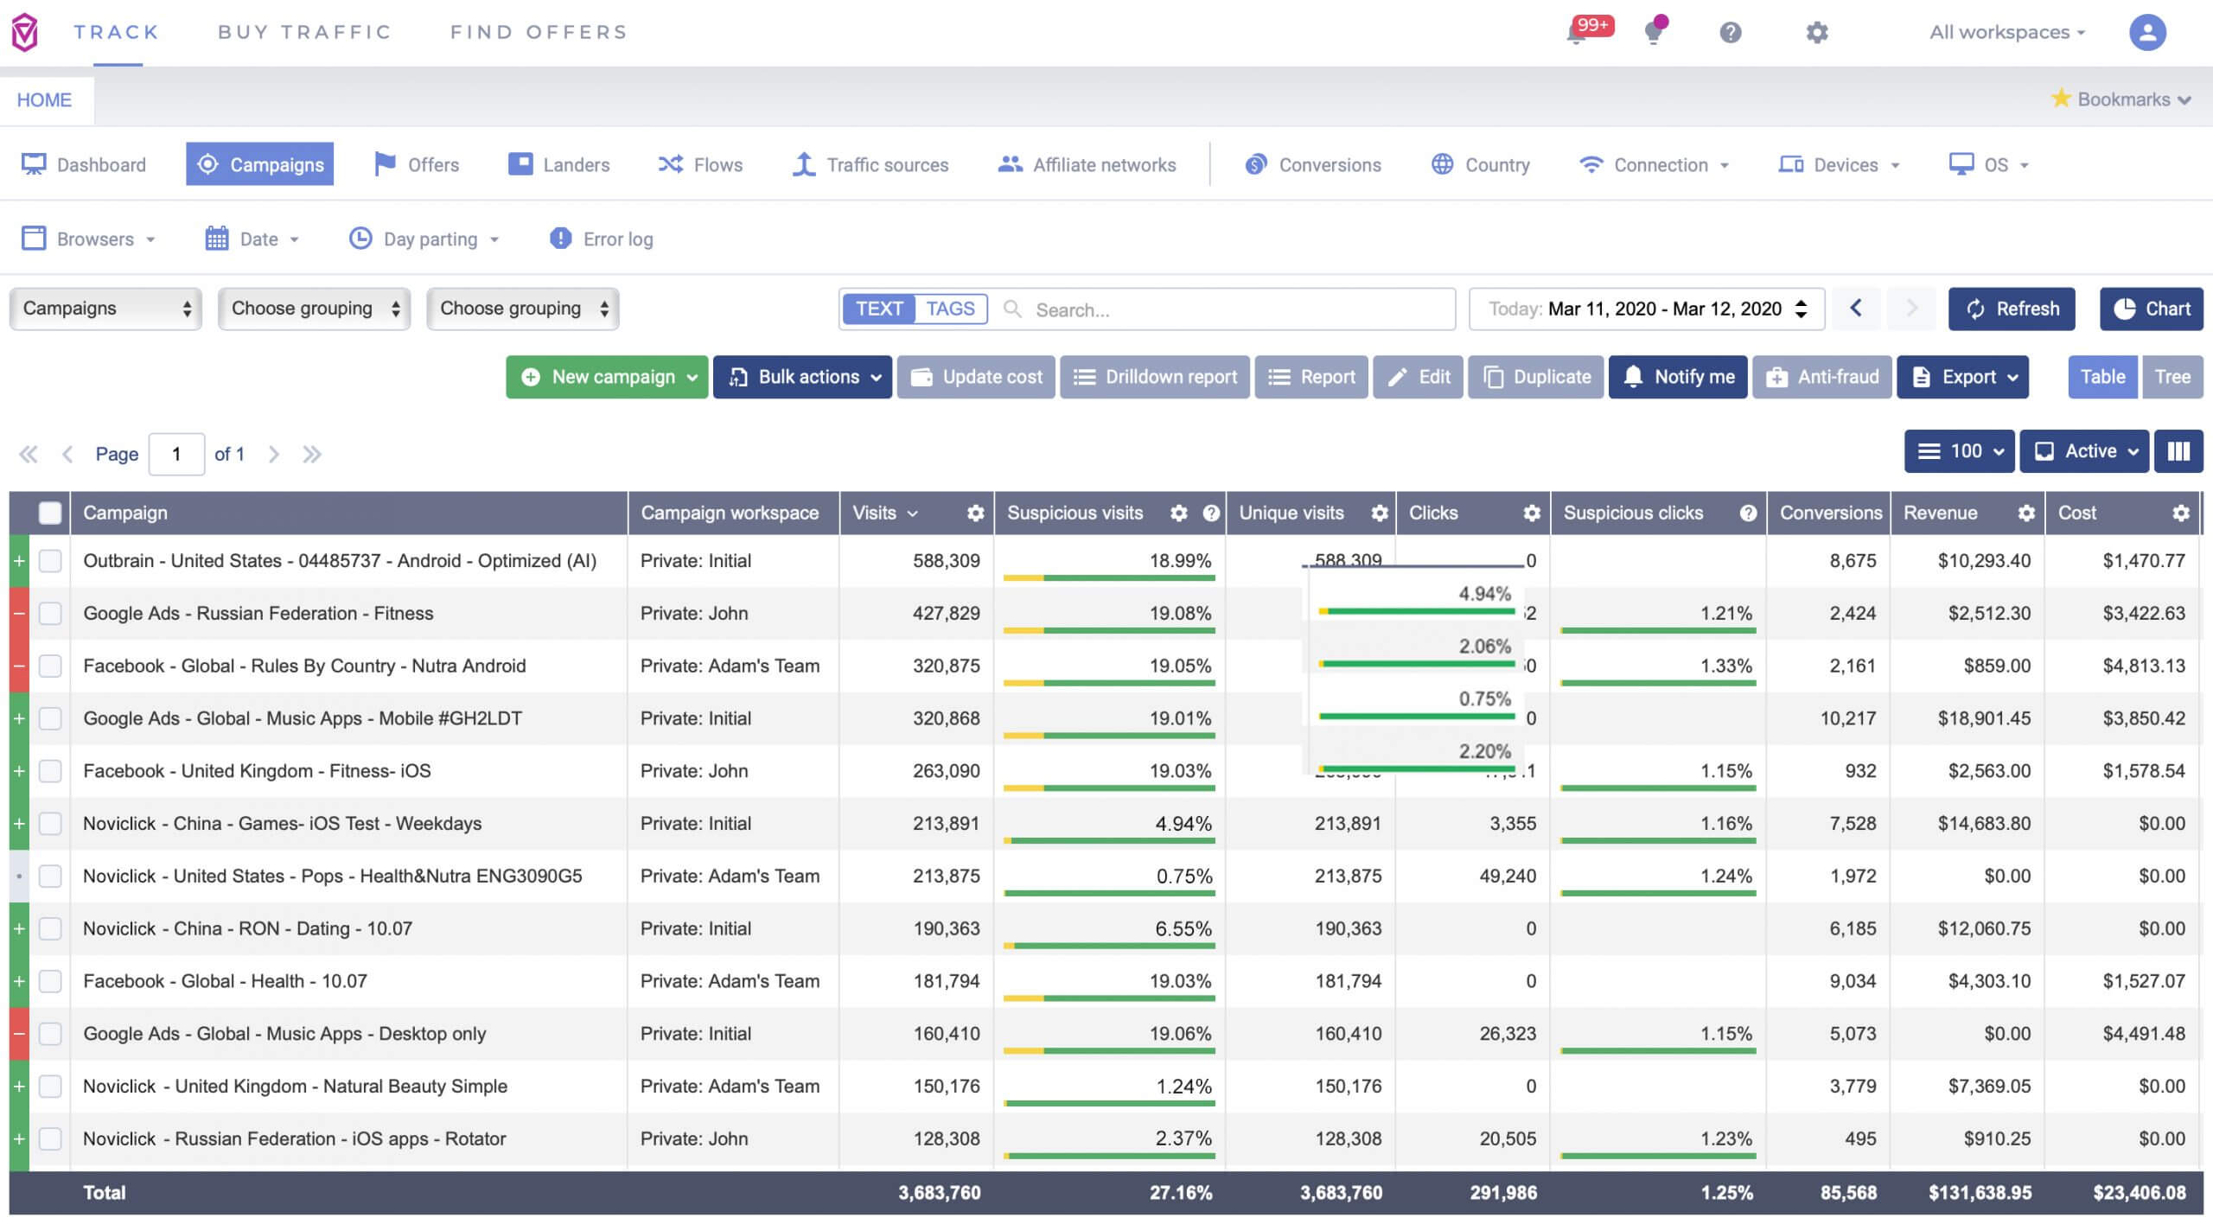Screen dimensions: 2213x1224
Task: Open the BUY TRAFFIC top menu
Action: coord(304,33)
